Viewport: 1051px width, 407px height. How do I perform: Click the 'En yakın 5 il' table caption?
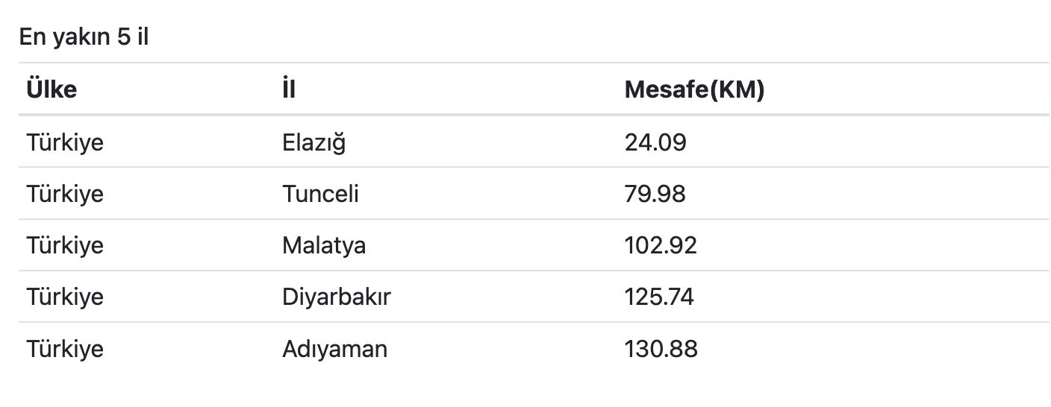(84, 37)
